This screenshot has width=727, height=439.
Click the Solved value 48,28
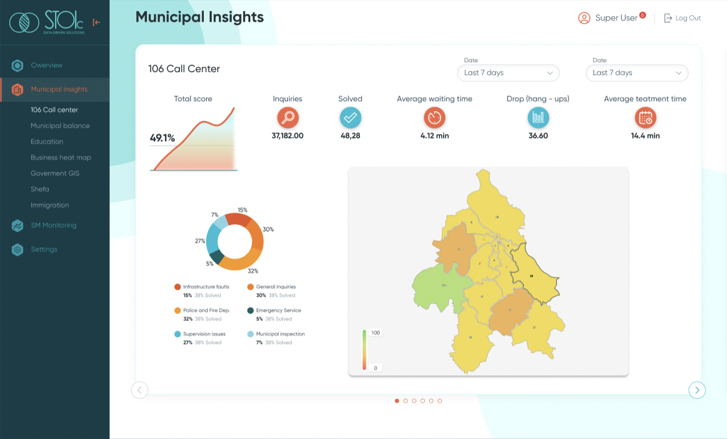point(350,136)
